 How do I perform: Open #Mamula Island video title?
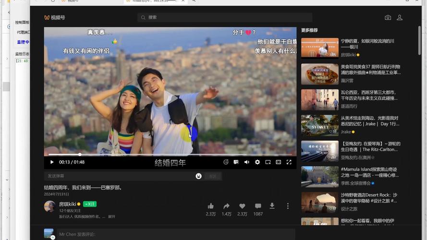(x=370, y=172)
